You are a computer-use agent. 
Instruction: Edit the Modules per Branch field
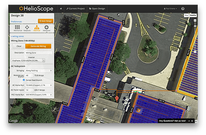29,75
